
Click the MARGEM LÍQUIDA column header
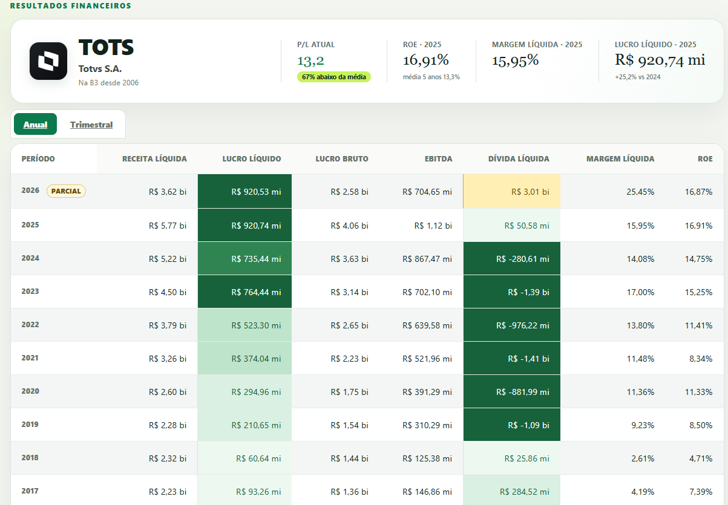point(620,159)
